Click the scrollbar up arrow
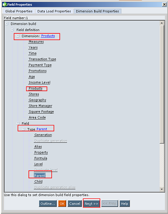168x214 pixels. pos(162,23)
